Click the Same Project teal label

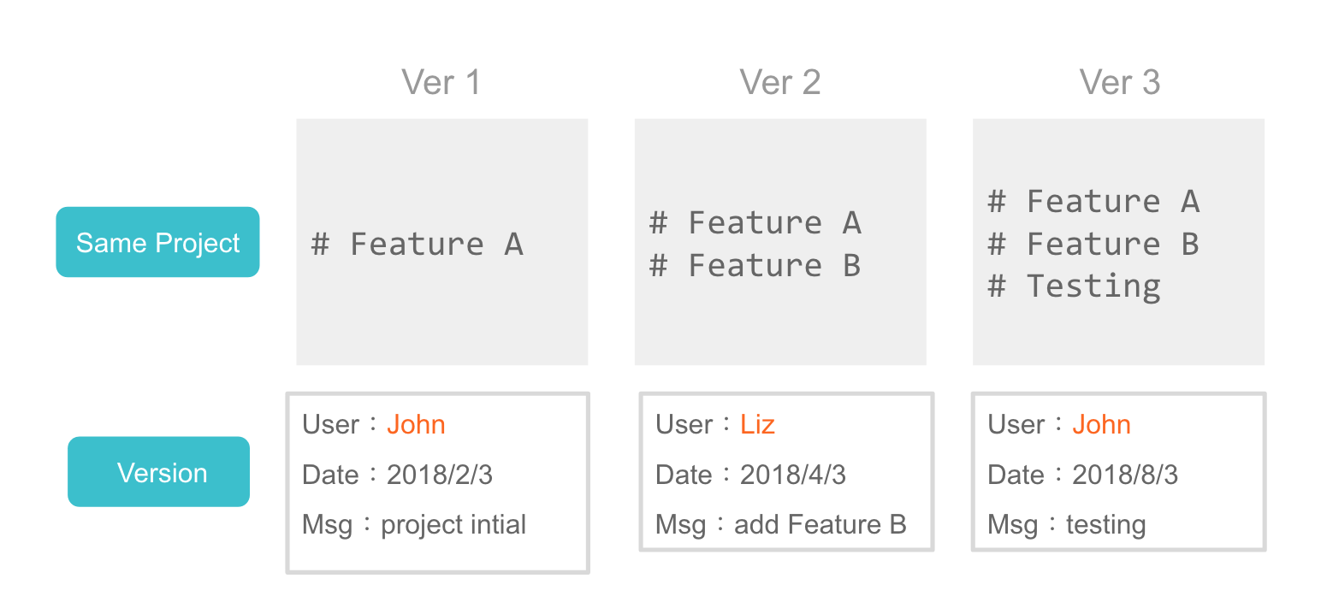(x=157, y=242)
